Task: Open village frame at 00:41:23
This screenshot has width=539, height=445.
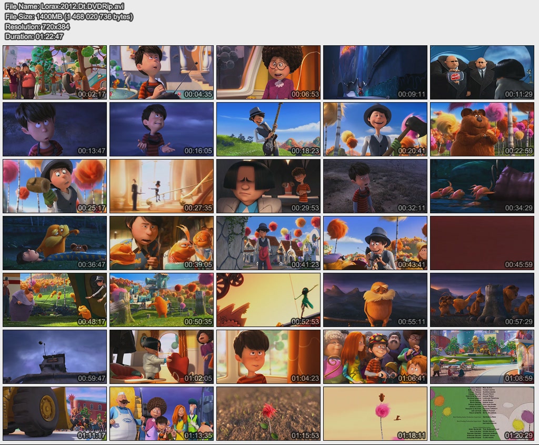Action: [x=268, y=243]
